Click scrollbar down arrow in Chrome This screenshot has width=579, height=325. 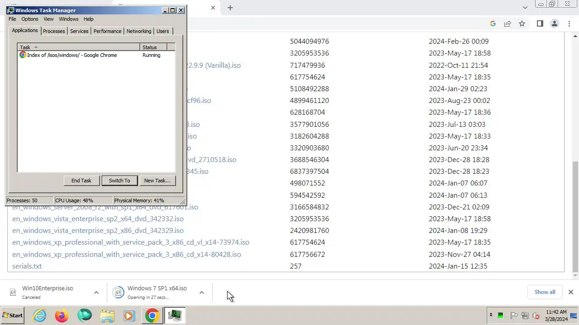575,275
